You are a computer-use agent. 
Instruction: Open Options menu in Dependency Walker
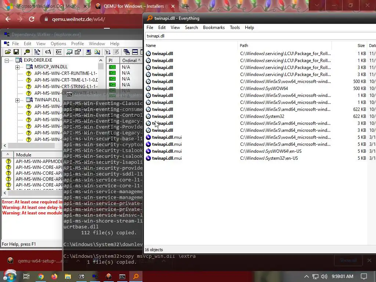[58, 44]
